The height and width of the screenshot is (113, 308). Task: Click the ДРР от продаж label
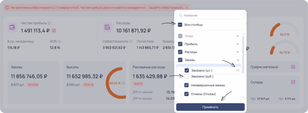point(142,99)
